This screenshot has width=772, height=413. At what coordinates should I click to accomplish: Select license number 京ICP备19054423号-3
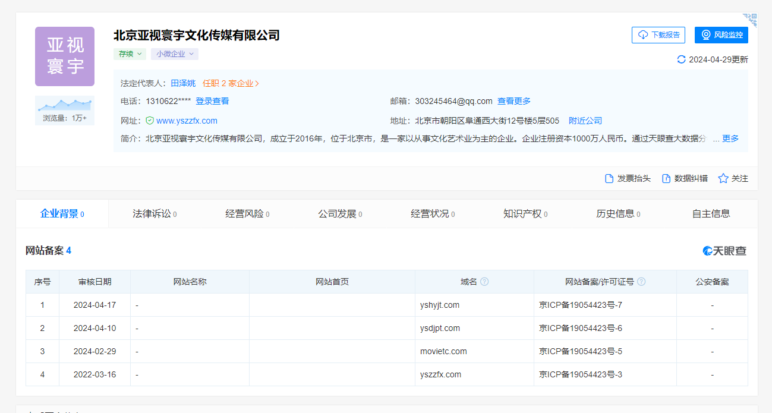581,374
